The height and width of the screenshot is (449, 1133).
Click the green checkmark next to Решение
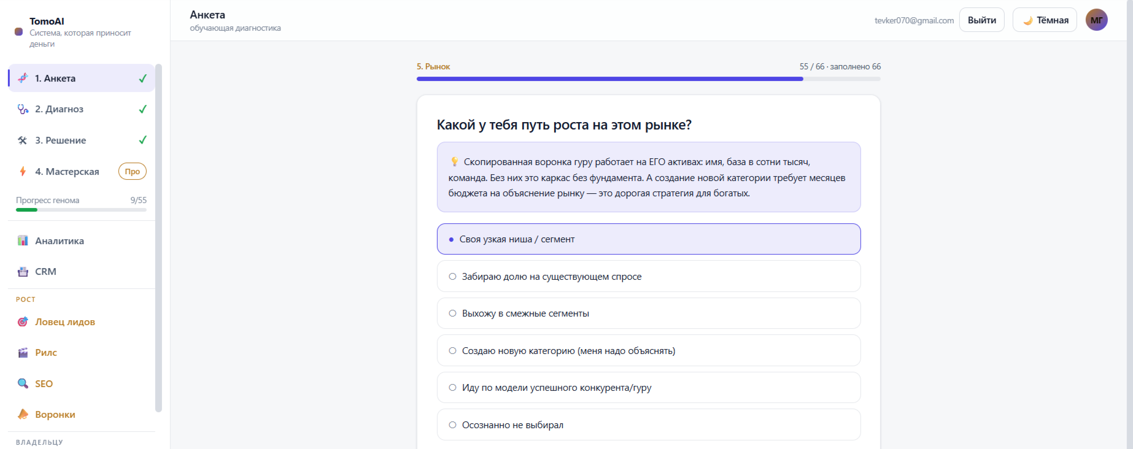click(x=142, y=140)
